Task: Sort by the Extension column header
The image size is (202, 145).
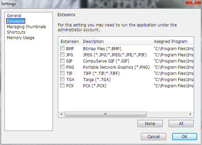Action: pos(70,42)
